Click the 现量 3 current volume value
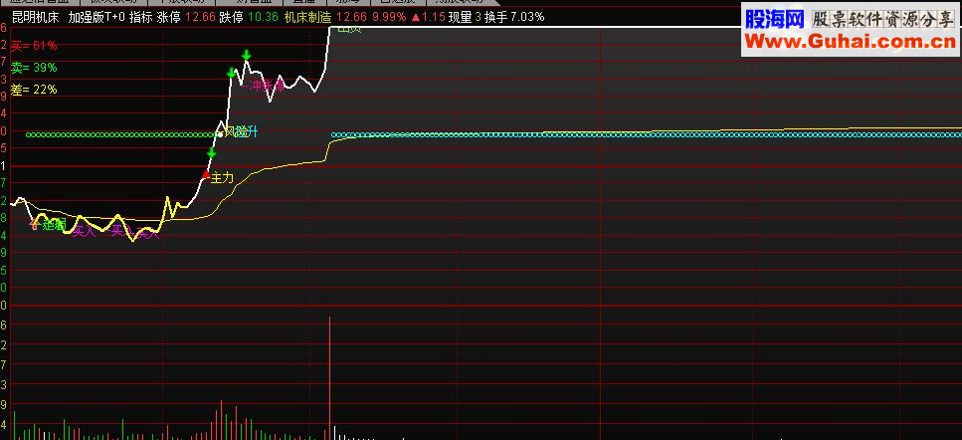The width and height of the screenshot is (962, 440). [465, 17]
